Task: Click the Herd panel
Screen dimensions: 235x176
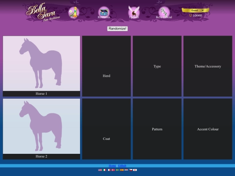Action: pos(107,66)
